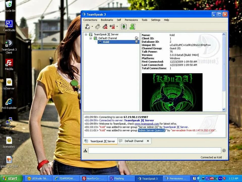Click the www.teamspeak.com link in the log

(147, 124)
